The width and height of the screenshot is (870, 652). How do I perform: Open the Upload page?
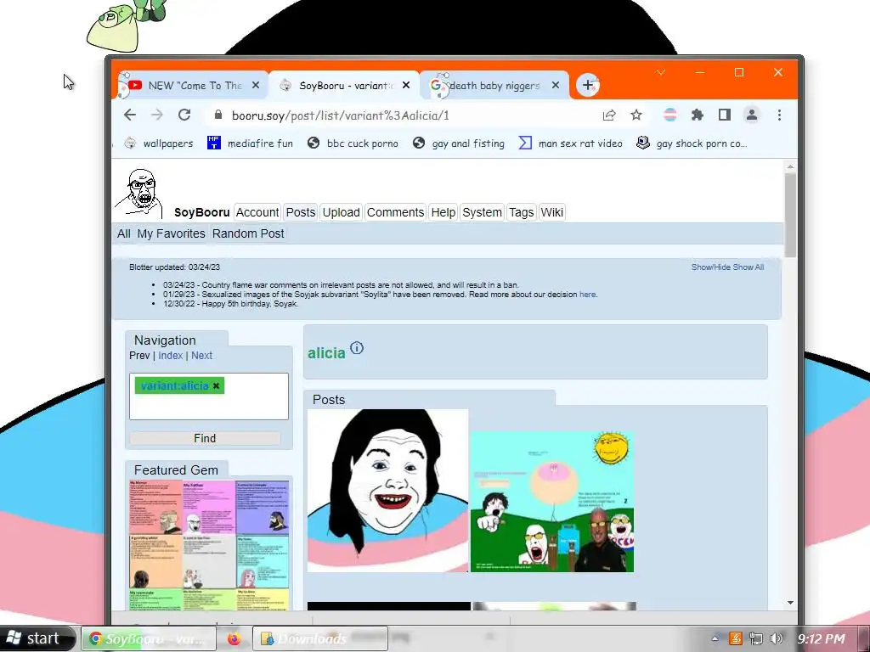pos(342,212)
